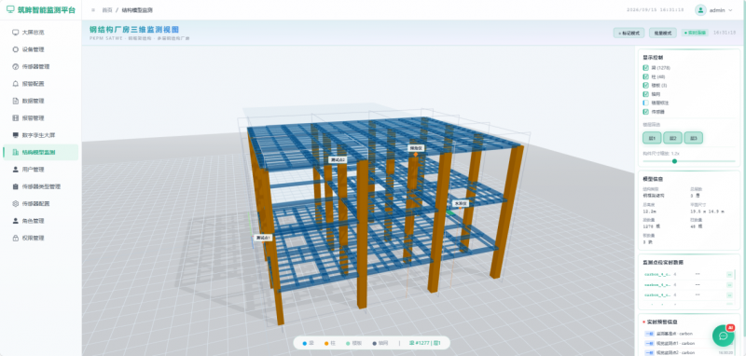Screen dimensions: 746x356
Task: Click the orange sensor marker under 倾角仪
Action: point(415,155)
